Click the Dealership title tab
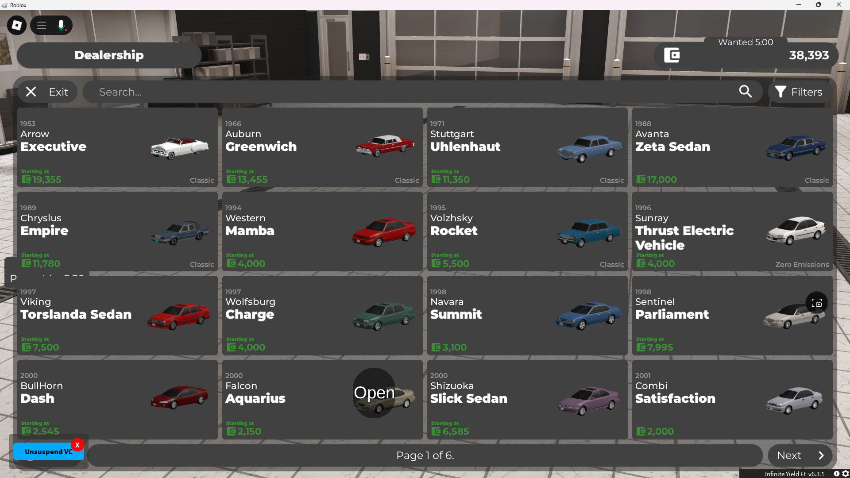Screen dimensions: 850x478 pyautogui.click(x=109, y=55)
